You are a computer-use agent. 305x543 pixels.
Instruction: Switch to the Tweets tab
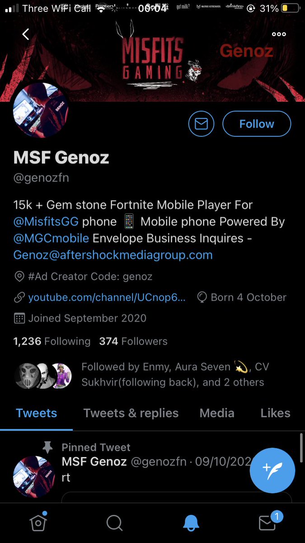37,413
